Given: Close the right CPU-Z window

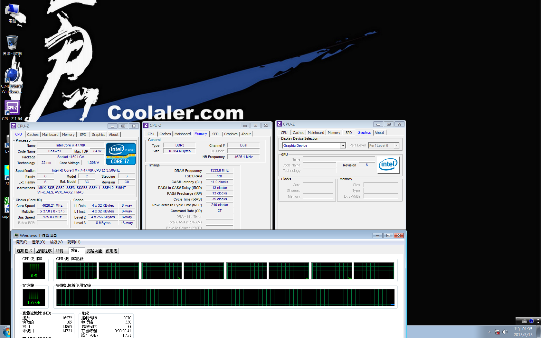Looking at the screenshot, I should tap(399, 124).
